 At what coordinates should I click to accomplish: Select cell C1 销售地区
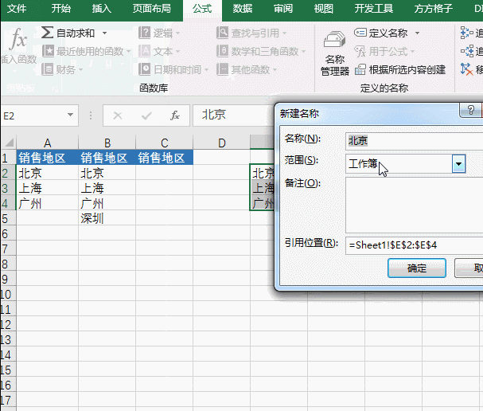click(x=164, y=158)
